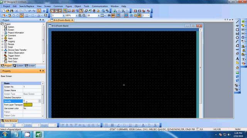247x138 pixels.
Task: Open the Data Browser tab
Action: (9, 121)
